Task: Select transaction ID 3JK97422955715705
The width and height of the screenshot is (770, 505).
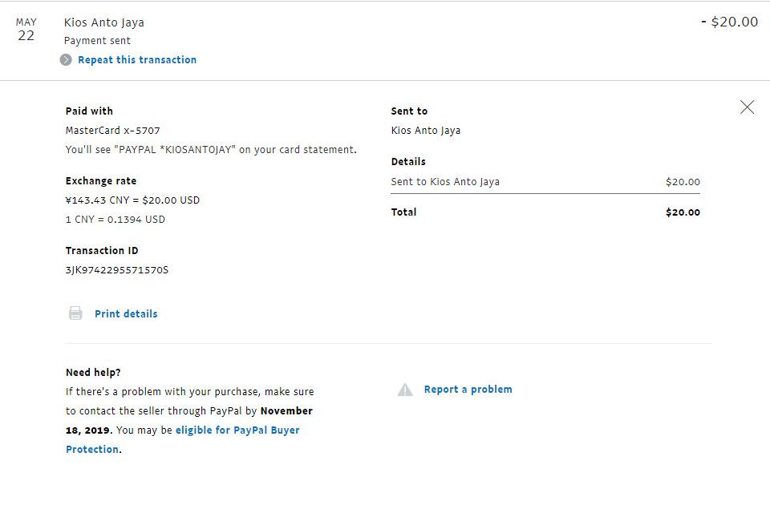Action: [x=117, y=270]
